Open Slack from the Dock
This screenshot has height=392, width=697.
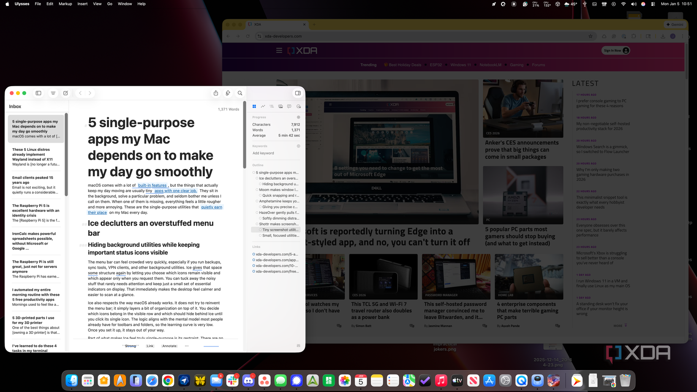232,381
